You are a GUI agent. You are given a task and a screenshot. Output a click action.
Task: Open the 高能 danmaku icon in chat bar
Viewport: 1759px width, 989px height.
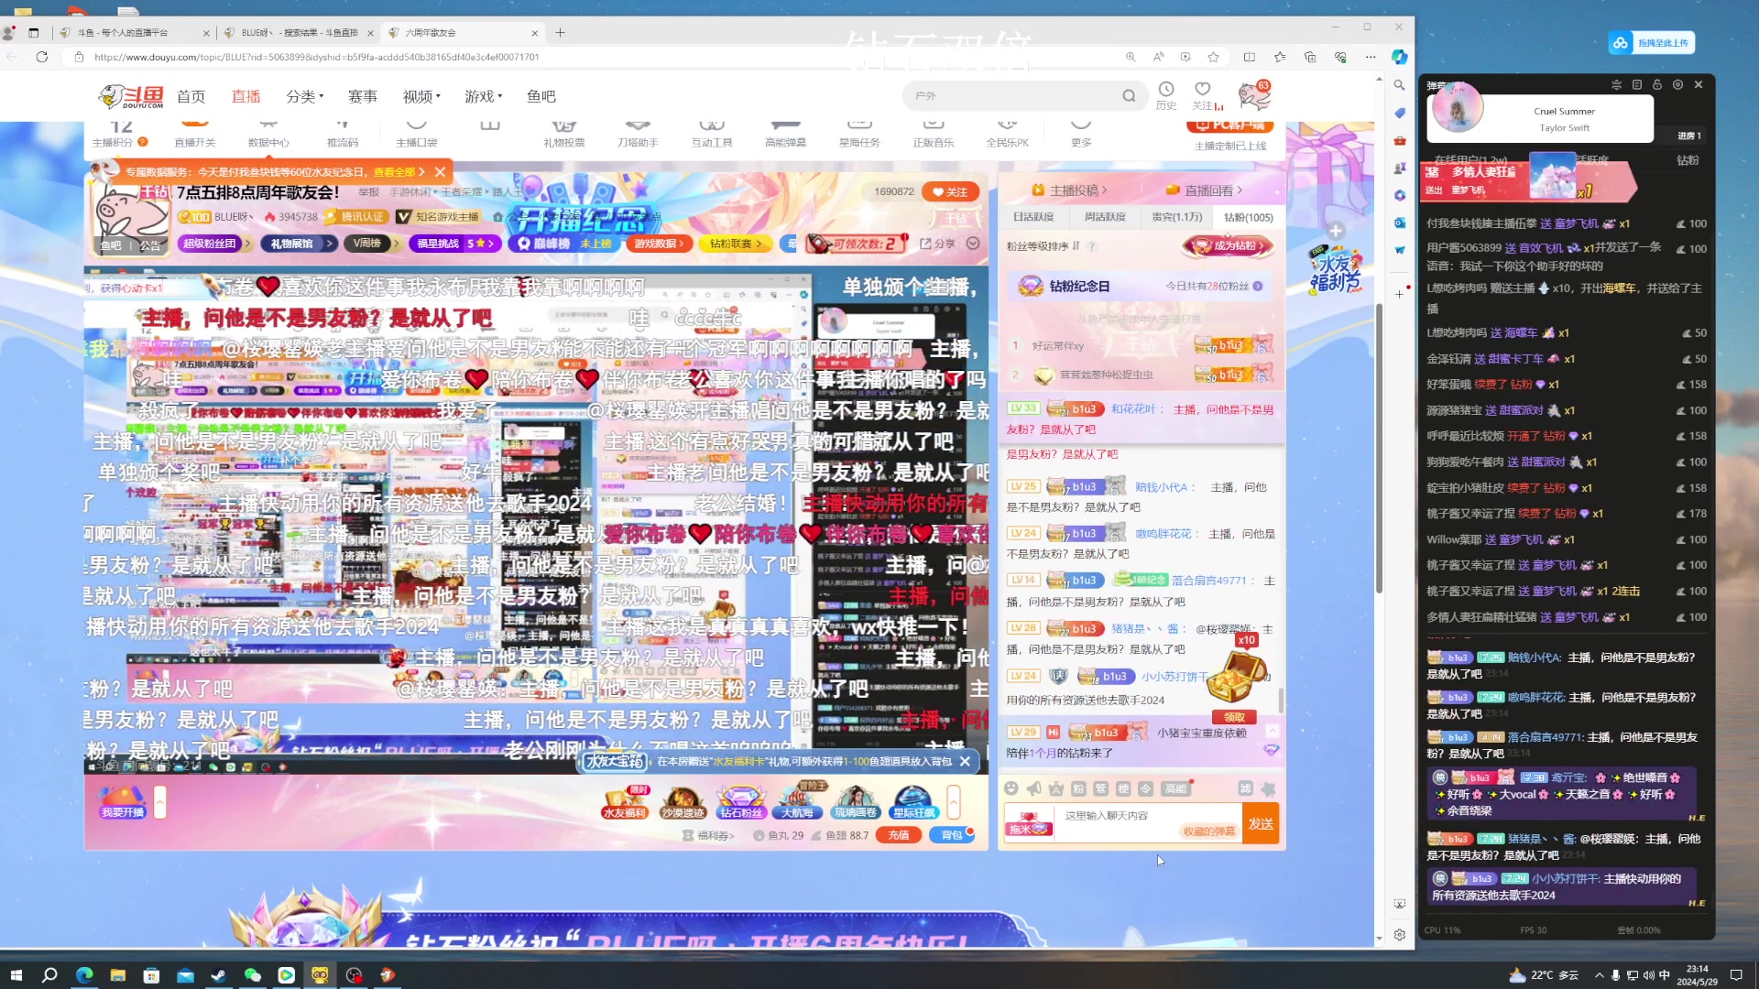pyautogui.click(x=1176, y=788)
